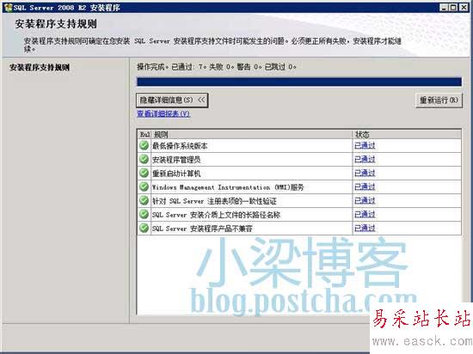This screenshot has width=473, height=354.
Task: Open 已通过 status link for 安装程序管理员
Action: 365,159
